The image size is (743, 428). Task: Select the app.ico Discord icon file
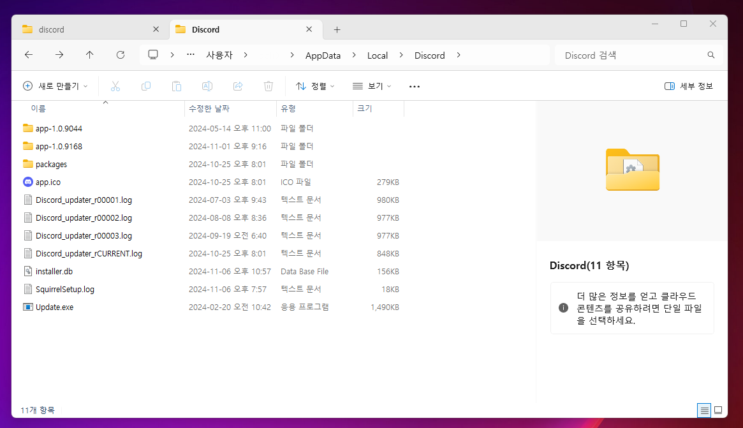[28, 182]
